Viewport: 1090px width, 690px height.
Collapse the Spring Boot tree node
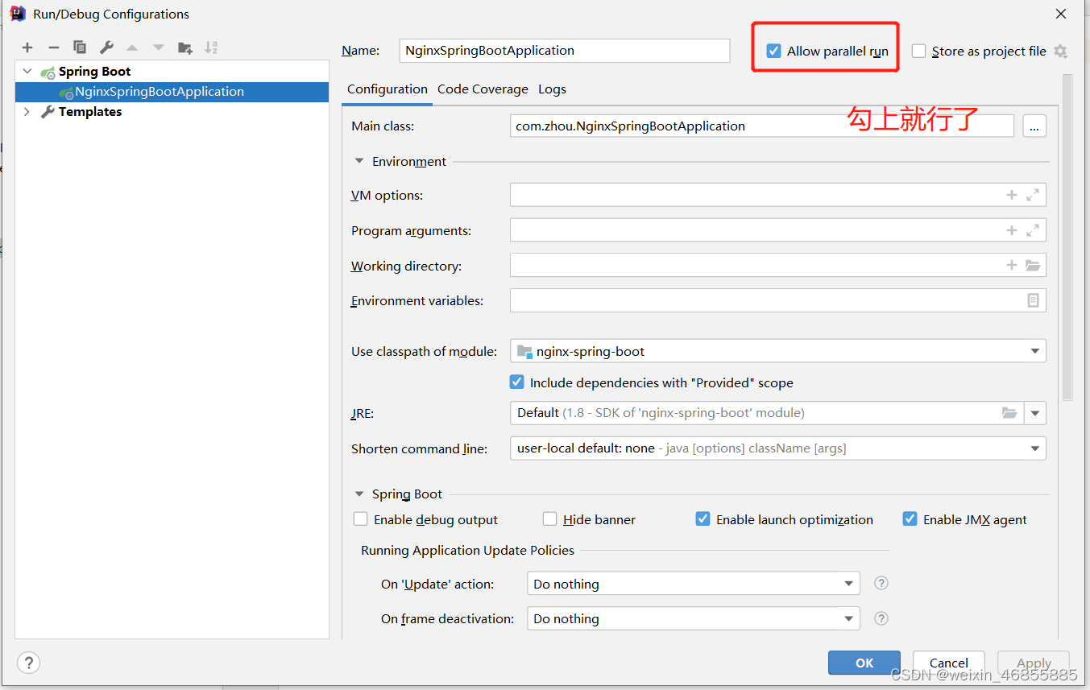point(27,72)
